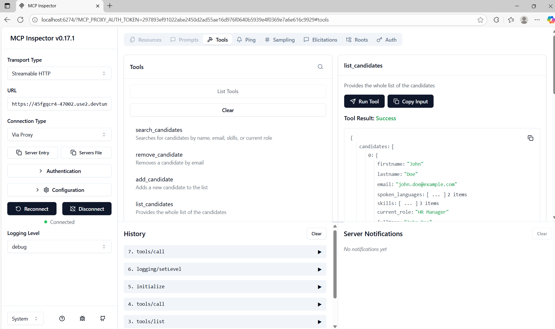The image size is (555, 329).
Task: Switch to the Sampling tab
Action: coord(280,40)
